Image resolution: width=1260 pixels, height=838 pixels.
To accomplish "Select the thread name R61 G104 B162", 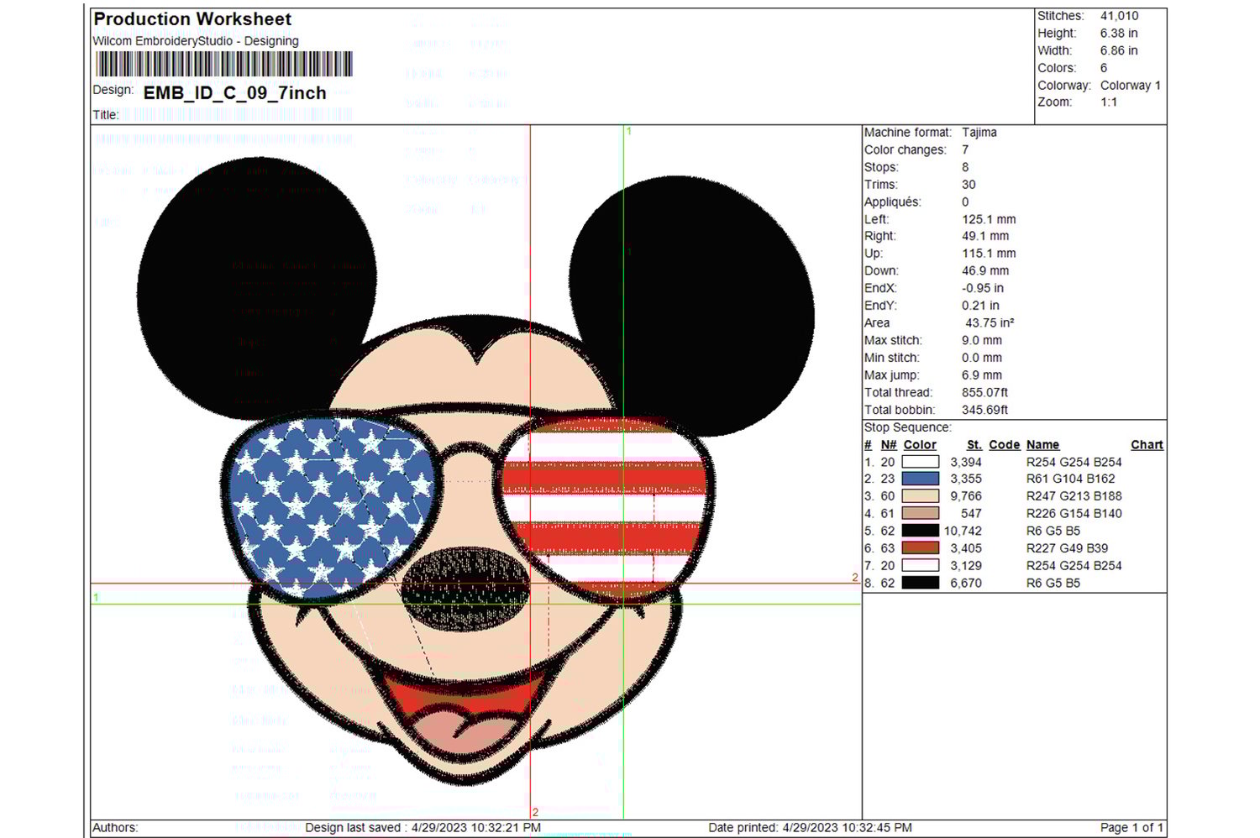I will click(x=1071, y=479).
